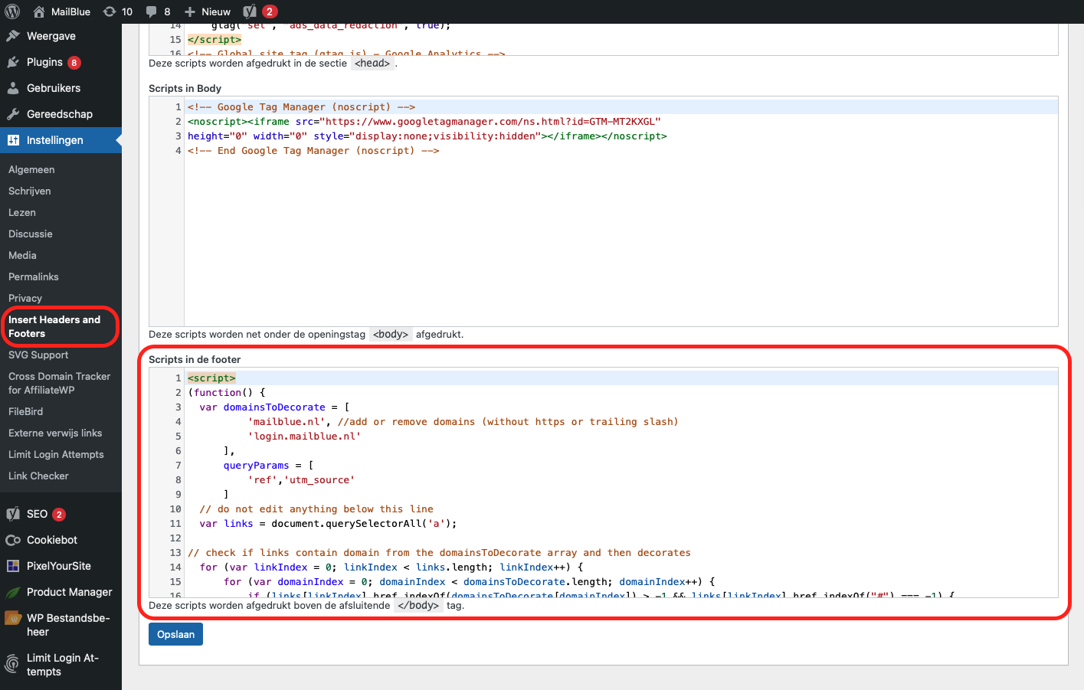Go to Media settings
This screenshot has width=1084, height=690.
coord(22,255)
